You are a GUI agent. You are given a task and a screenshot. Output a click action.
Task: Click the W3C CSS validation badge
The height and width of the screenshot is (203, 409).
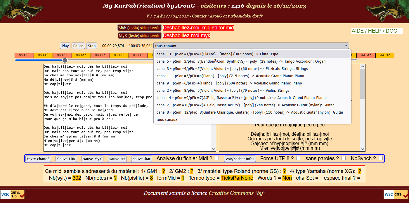point(396,194)
